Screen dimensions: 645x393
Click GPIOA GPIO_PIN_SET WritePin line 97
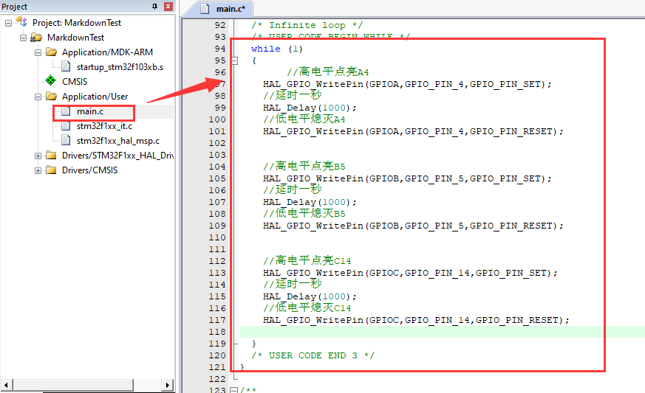[407, 84]
